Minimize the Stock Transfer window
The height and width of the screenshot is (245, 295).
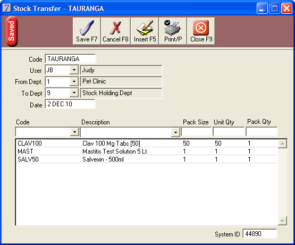click(262, 9)
